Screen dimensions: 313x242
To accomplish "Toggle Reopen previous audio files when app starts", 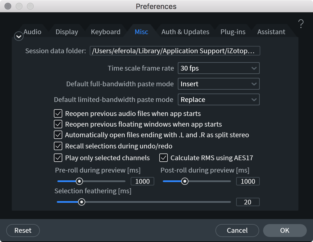I will (58, 113).
